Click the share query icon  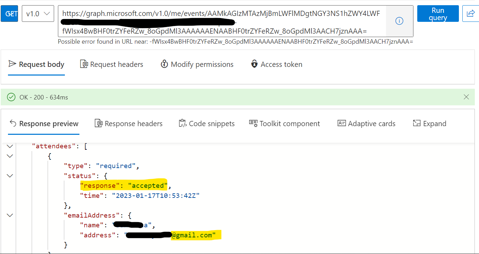[x=471, y=14]
